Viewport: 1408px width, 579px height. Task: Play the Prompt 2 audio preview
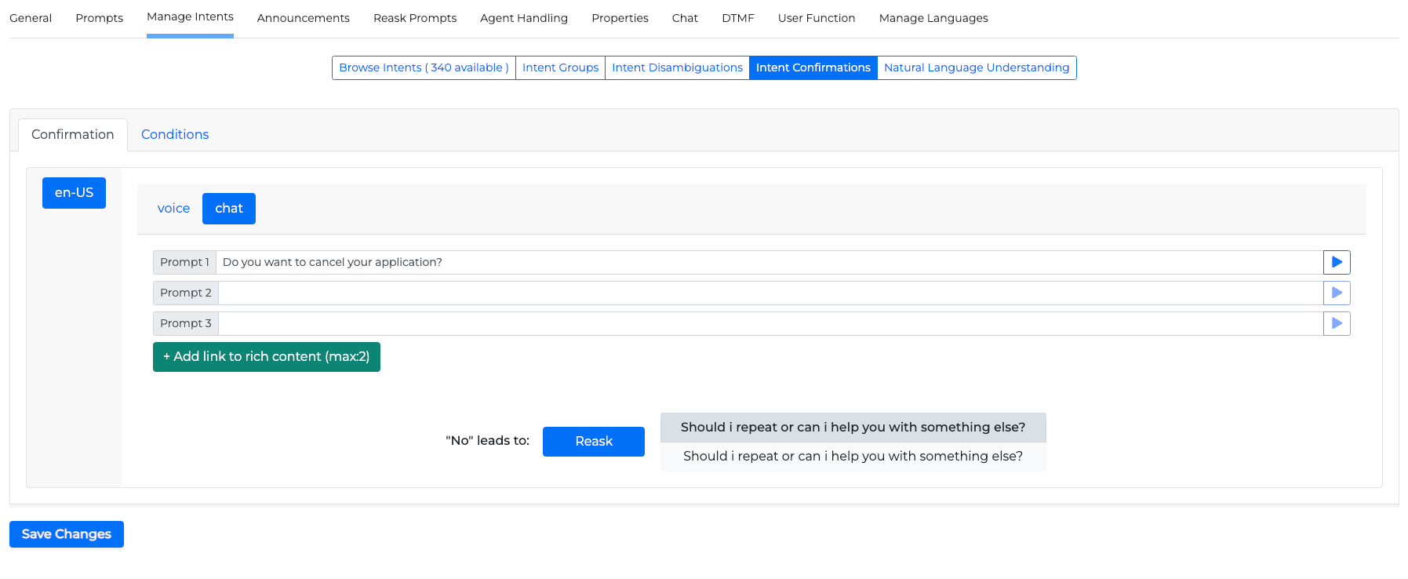1336,293
